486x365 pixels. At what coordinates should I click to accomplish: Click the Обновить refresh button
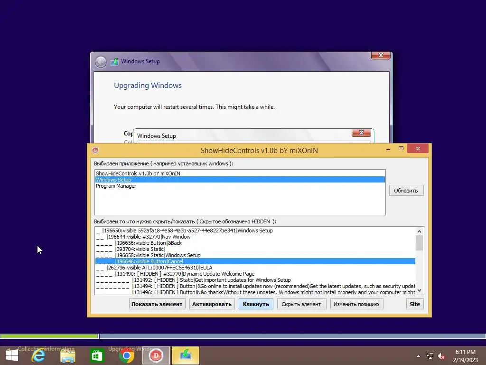pos(406,191)
